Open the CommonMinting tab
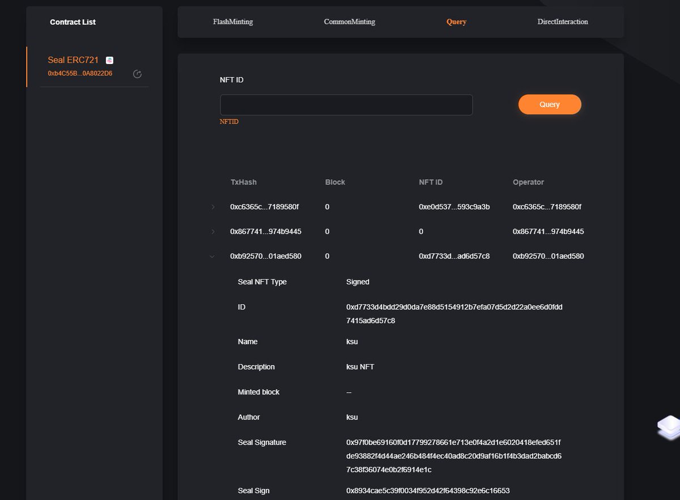 coord(350,22)
